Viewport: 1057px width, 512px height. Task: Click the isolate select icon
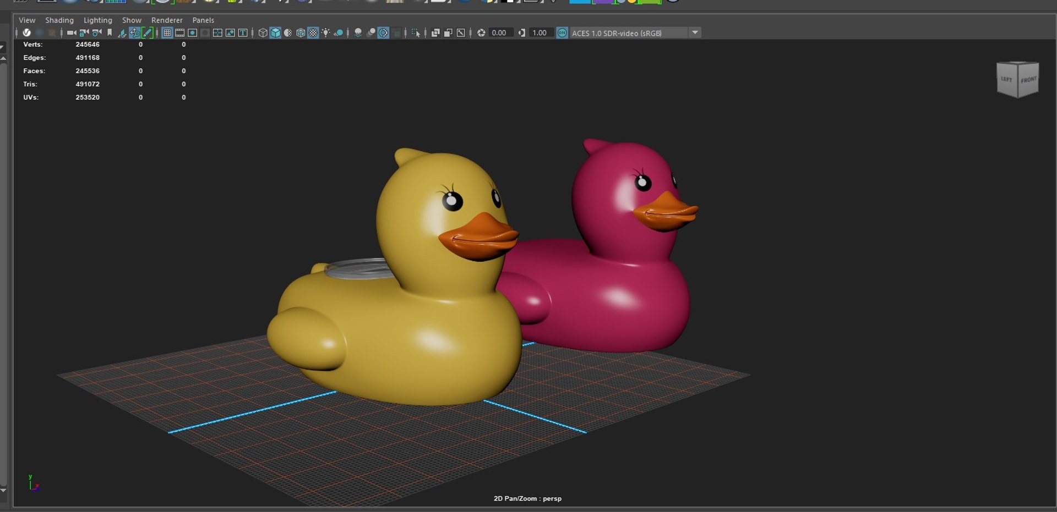[x=416, y=33]
